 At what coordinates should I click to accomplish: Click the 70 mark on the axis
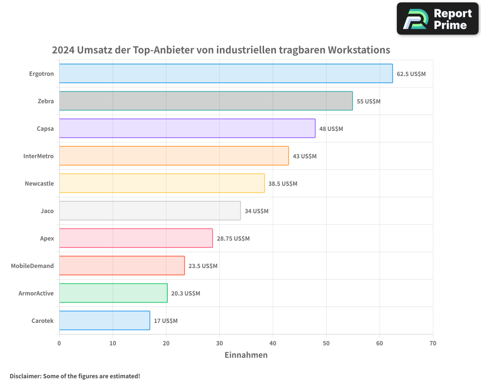point(433,343)
